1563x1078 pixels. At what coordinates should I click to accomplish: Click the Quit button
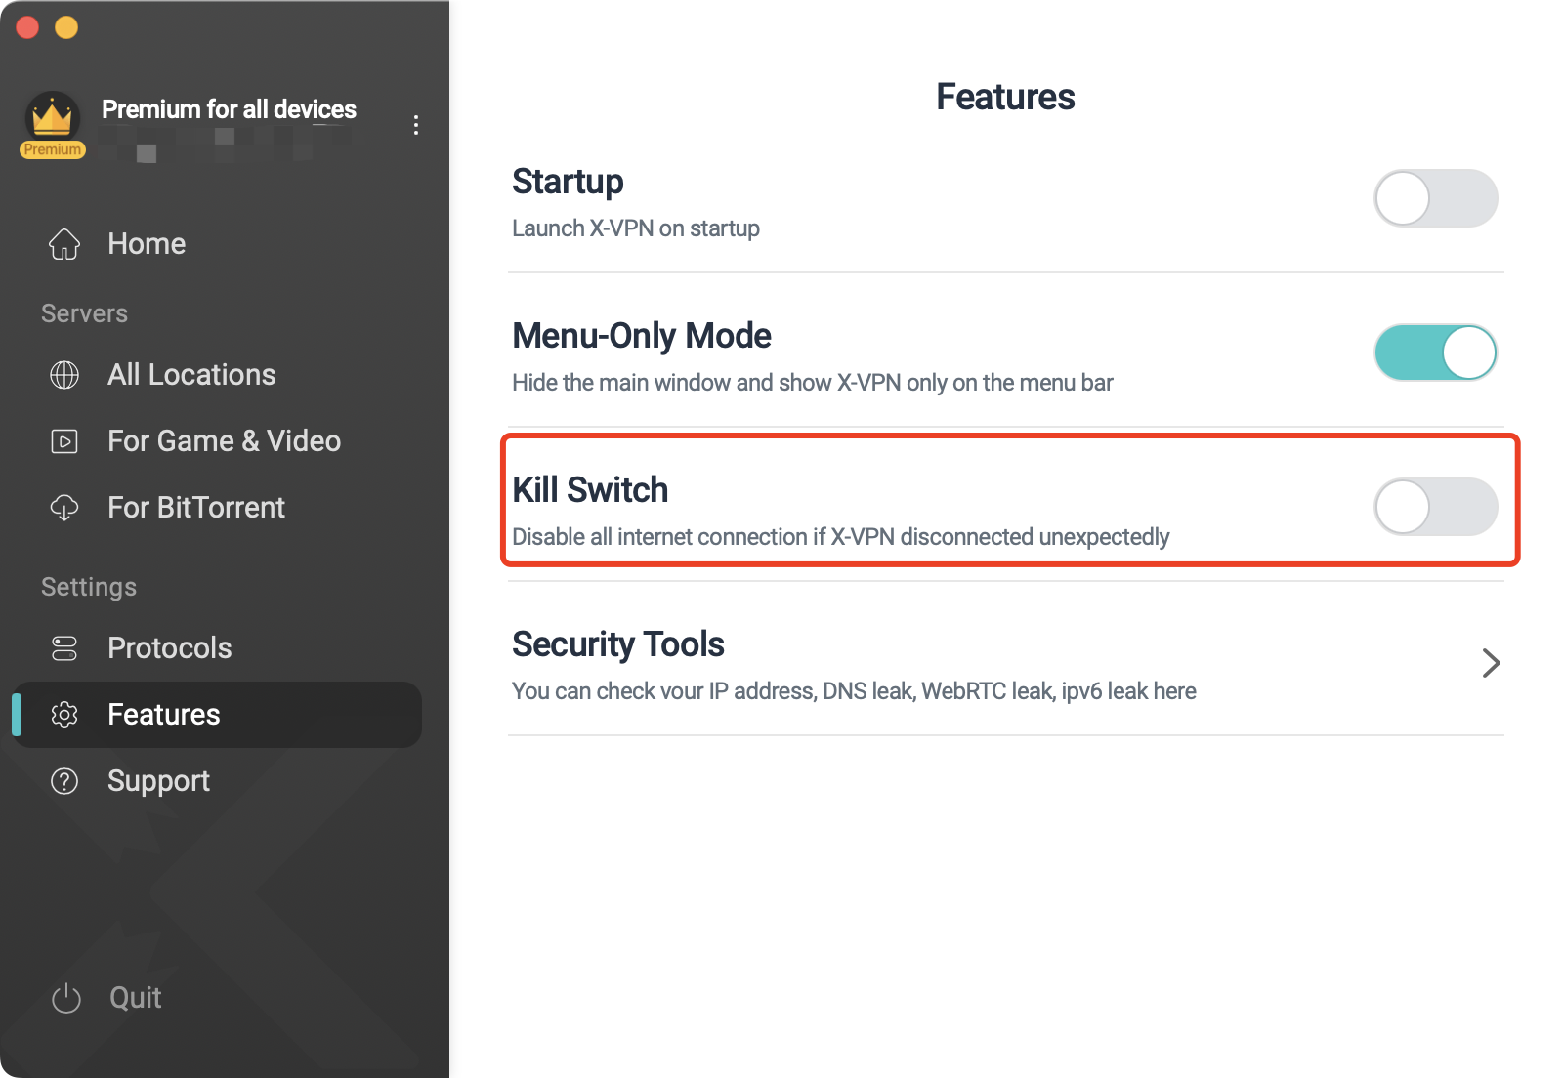point(106,998)
